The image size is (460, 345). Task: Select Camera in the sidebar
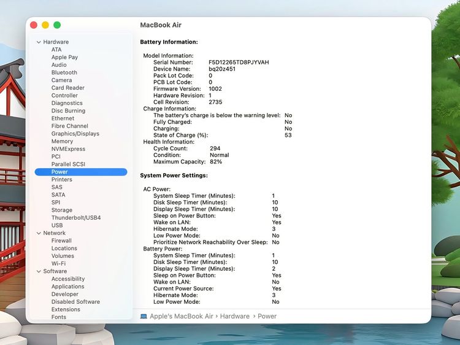click(61, 80)
